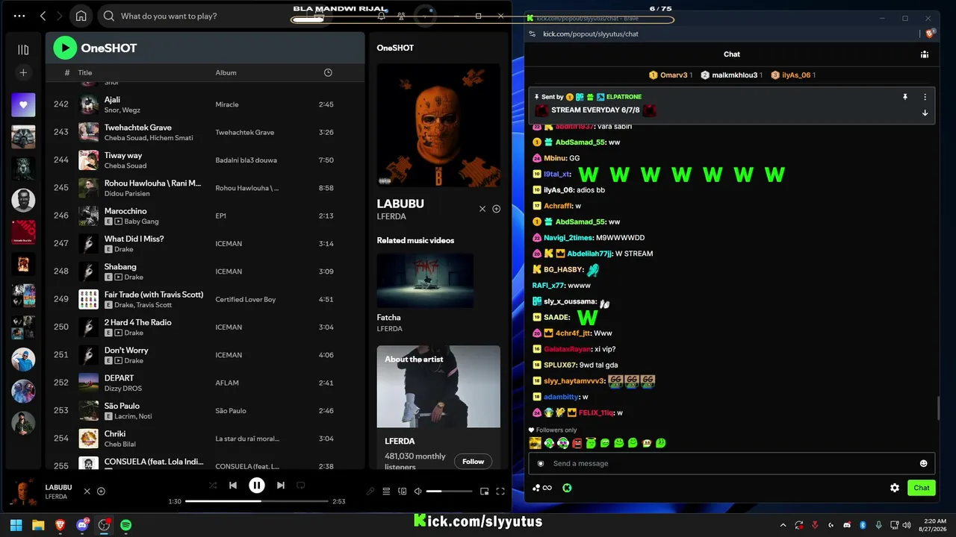Open Windows Start menu
956x537 pixels.
(x=16, y=525)
